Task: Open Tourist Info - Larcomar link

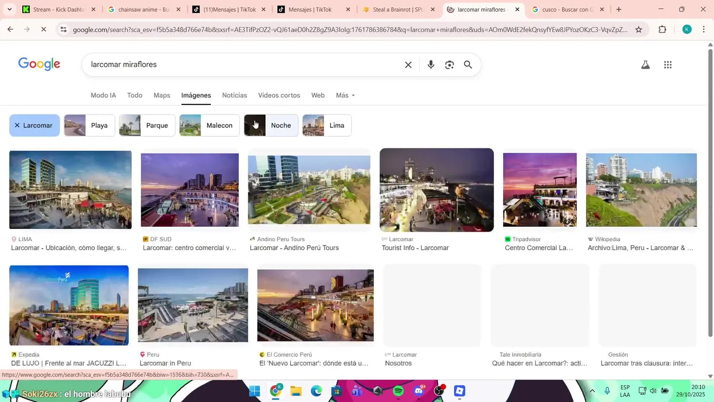Action: [415, 248]
